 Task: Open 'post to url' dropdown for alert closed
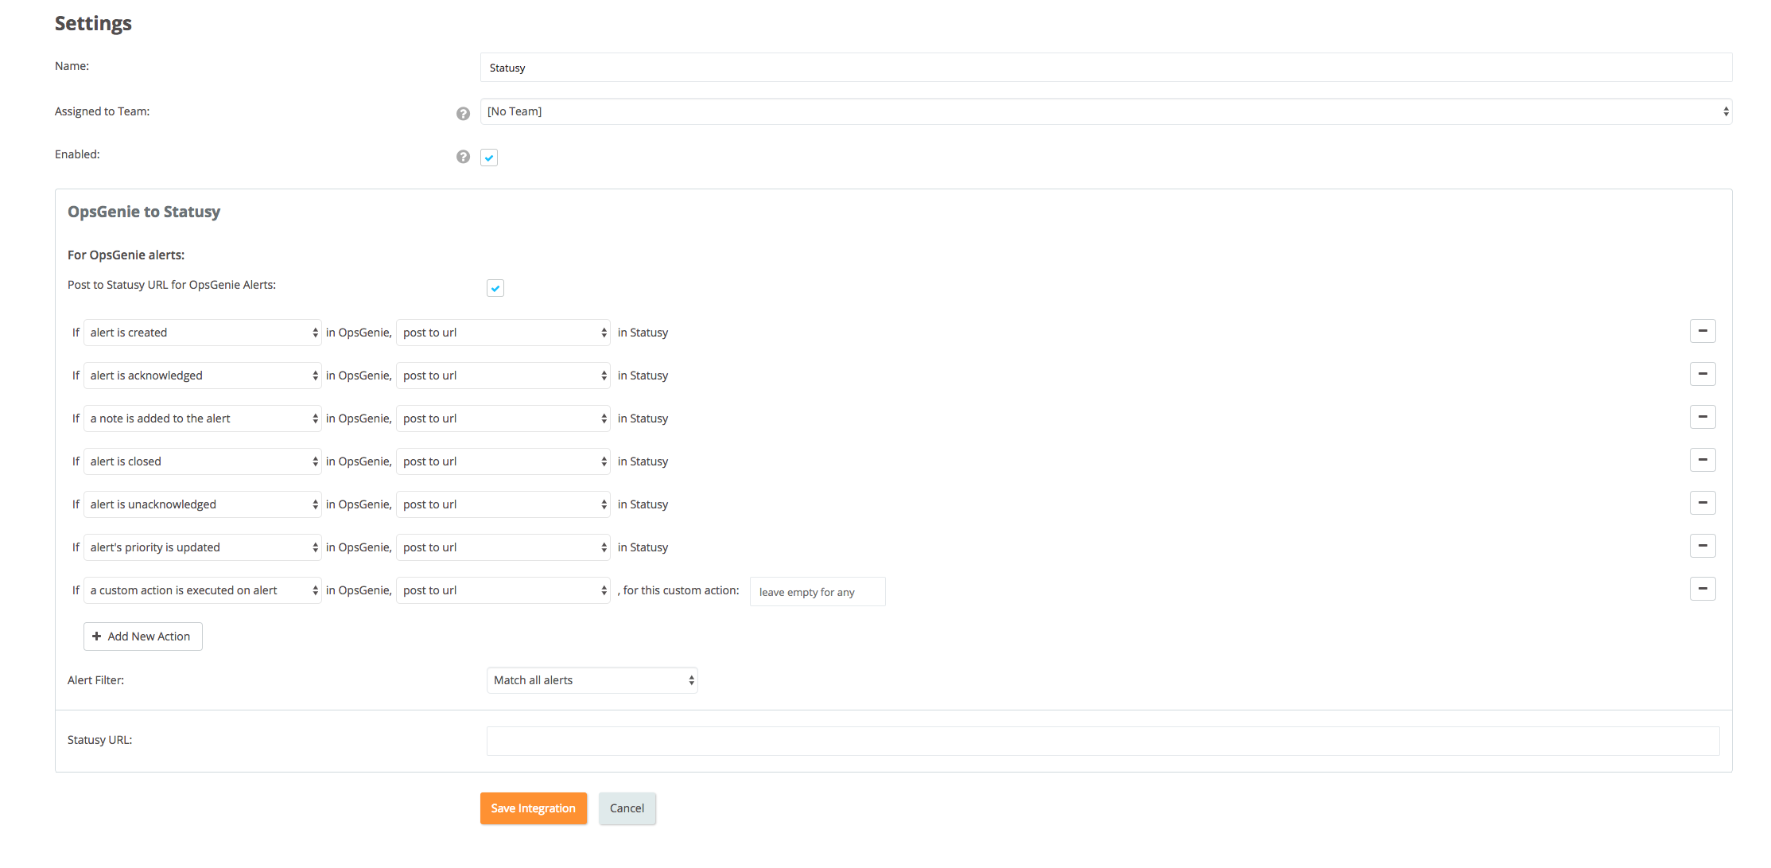tap(503, 461)
